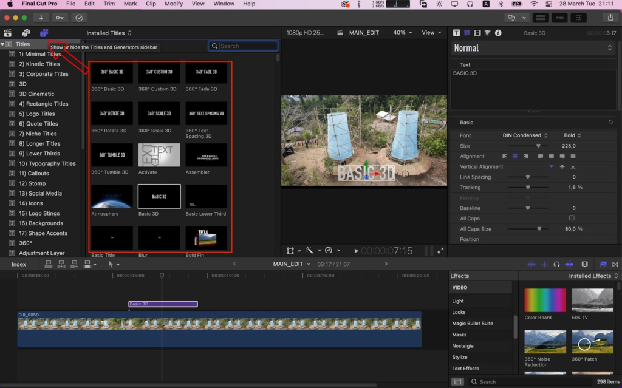Open the Window menu
The image size is (622, 388).
point(224,4)
